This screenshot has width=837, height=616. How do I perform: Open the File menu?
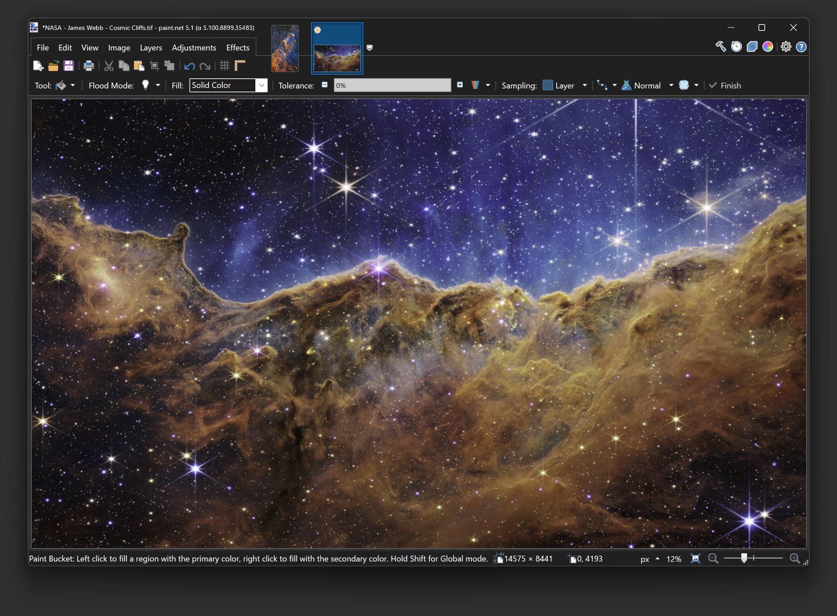43,48
